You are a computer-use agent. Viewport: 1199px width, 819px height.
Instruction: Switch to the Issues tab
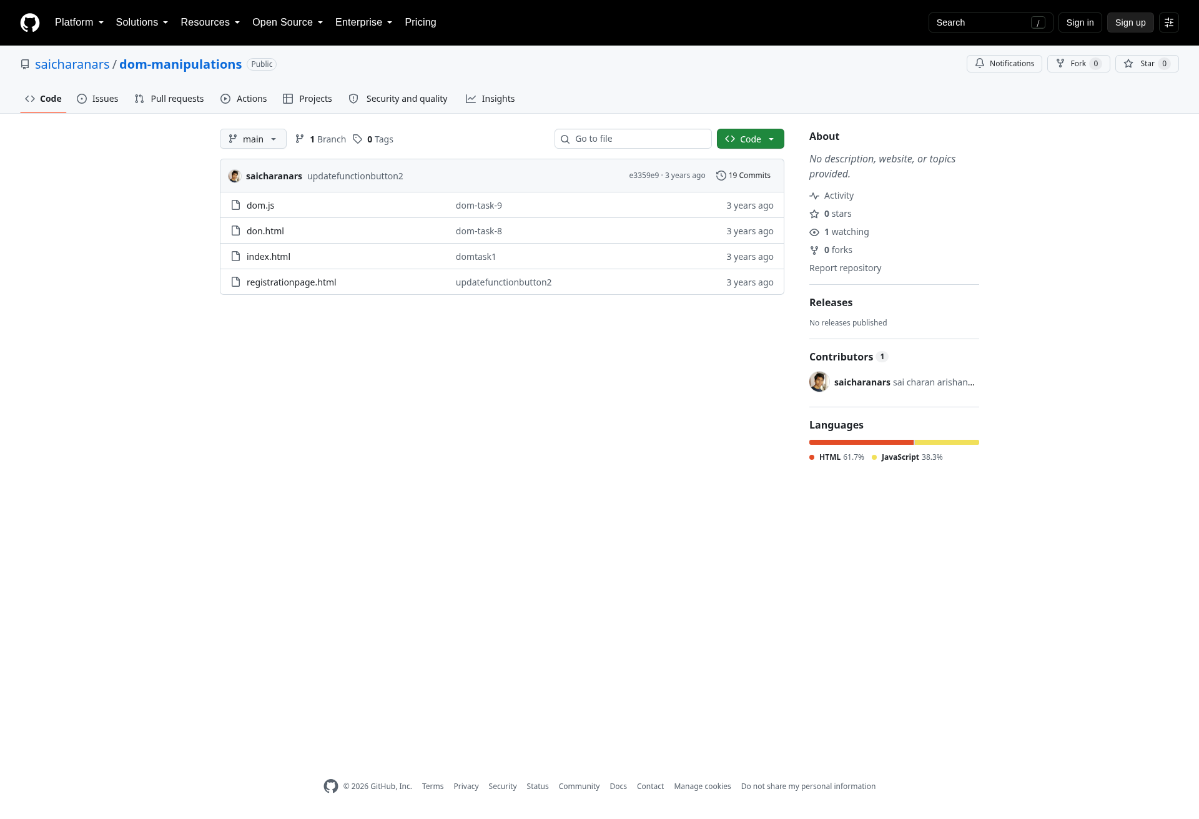tap(97, 99)
